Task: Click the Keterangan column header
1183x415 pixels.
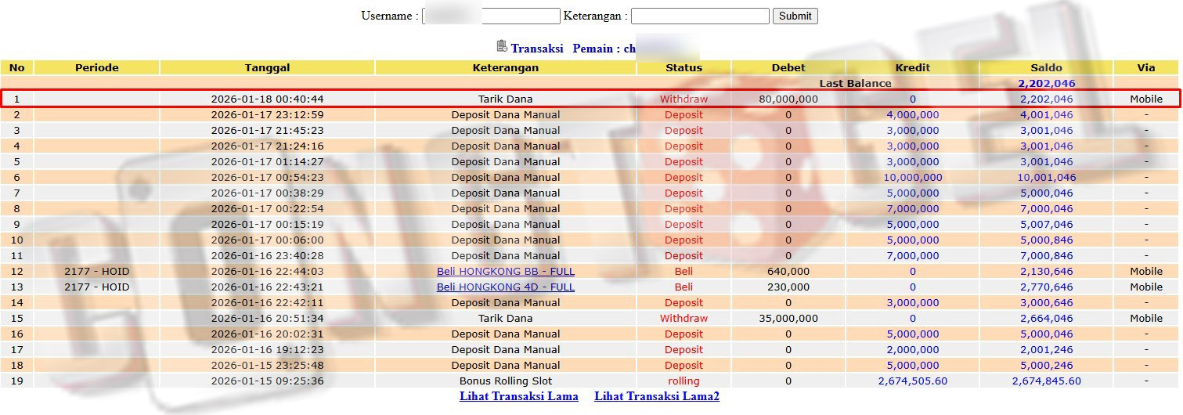Action: point(505,68)
